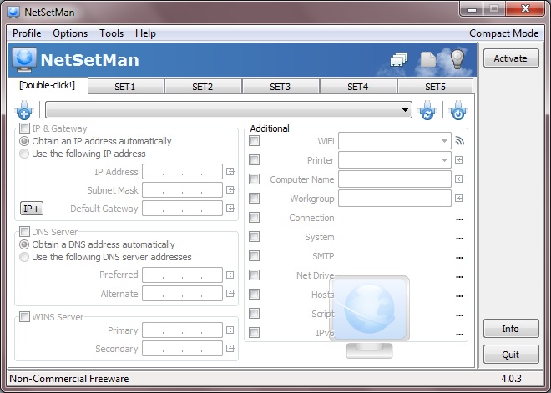Viewport: 551px width, 393px height.
Task: Open System settings via its ellipsis
Action: [459, 239]
